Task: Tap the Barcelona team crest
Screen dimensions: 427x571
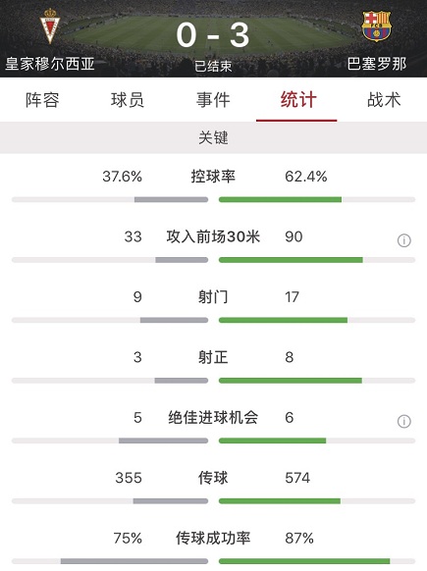Action: click(376, 26)
